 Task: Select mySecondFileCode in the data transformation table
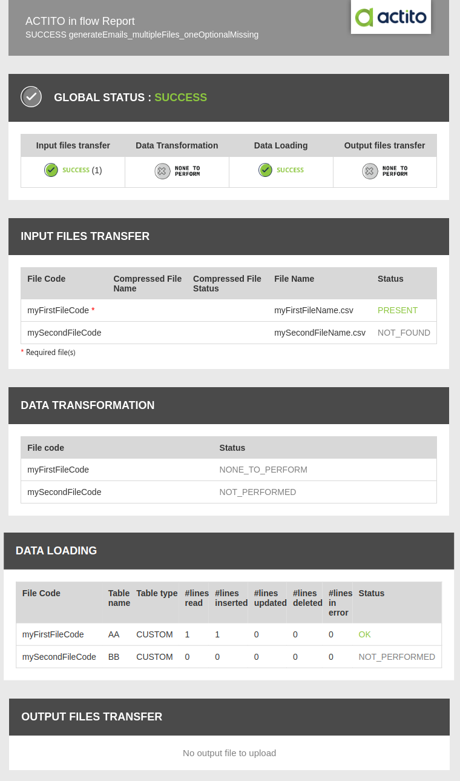(64, 492)
